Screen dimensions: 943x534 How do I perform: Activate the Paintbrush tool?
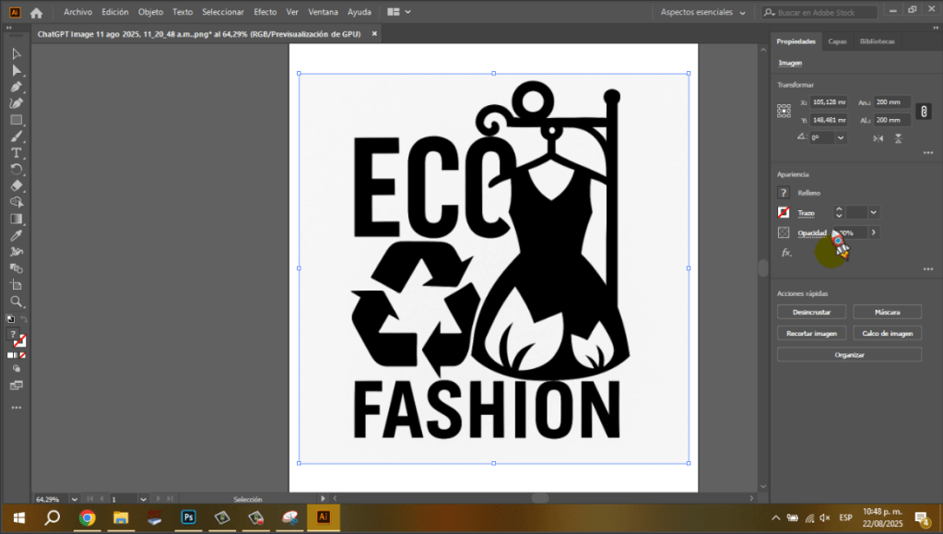click(x=16, y=136)
